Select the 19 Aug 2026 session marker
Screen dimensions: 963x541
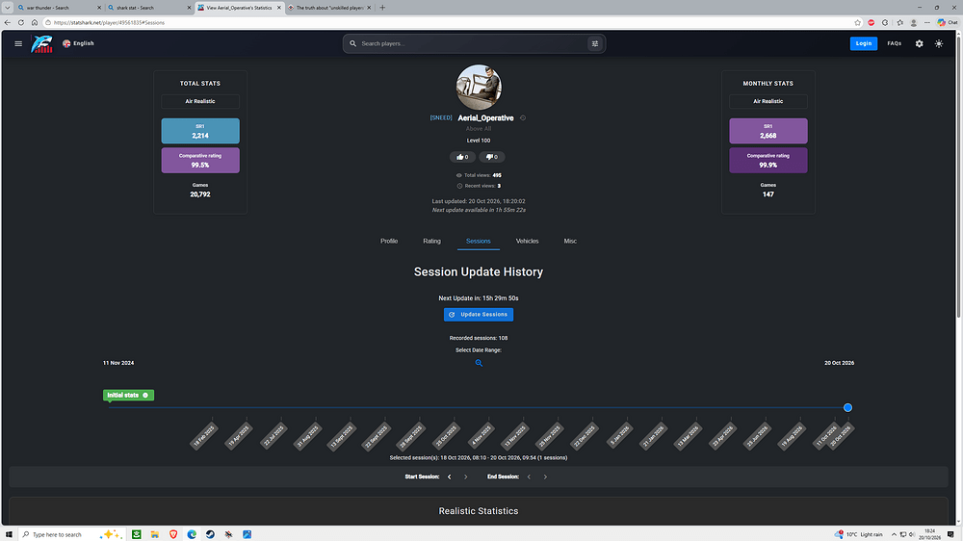point(792,437)
